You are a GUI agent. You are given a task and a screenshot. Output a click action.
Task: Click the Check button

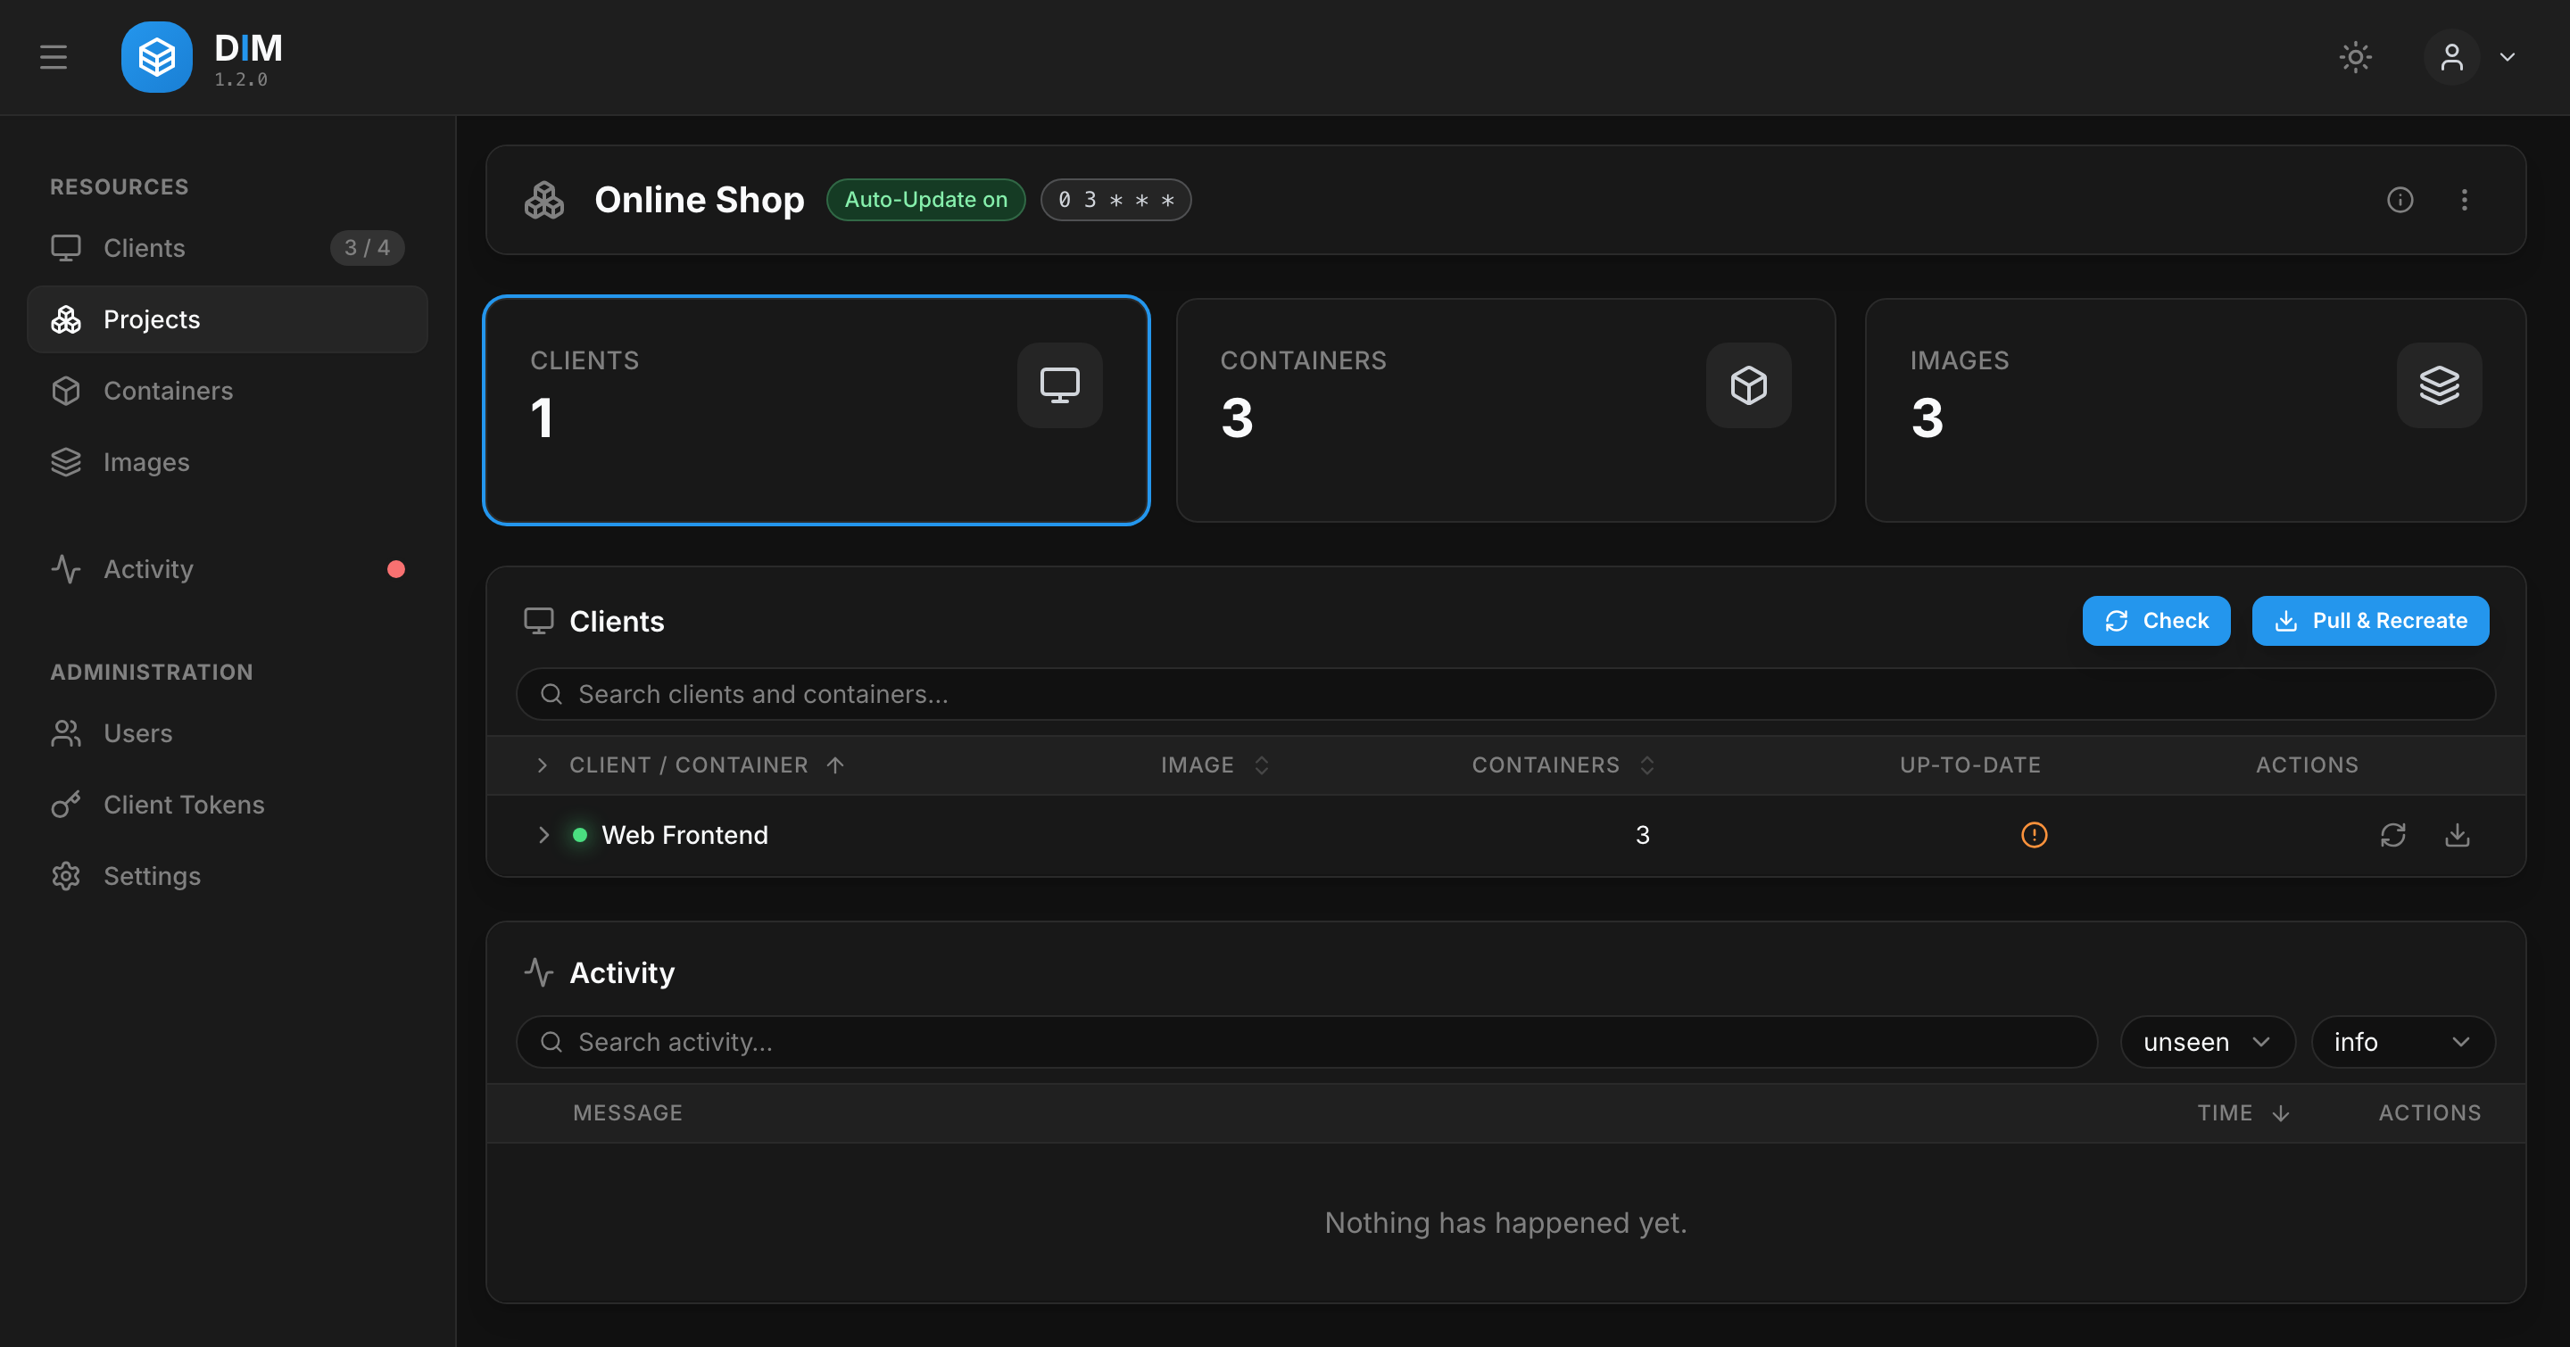[2156, 621]
